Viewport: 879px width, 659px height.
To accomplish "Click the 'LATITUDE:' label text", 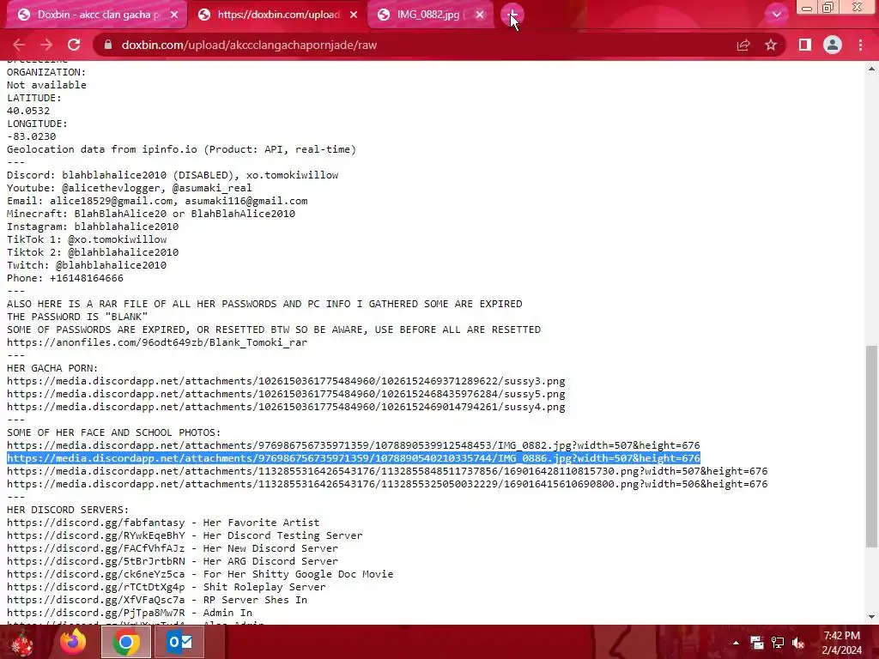I will (x=34, y=98).
